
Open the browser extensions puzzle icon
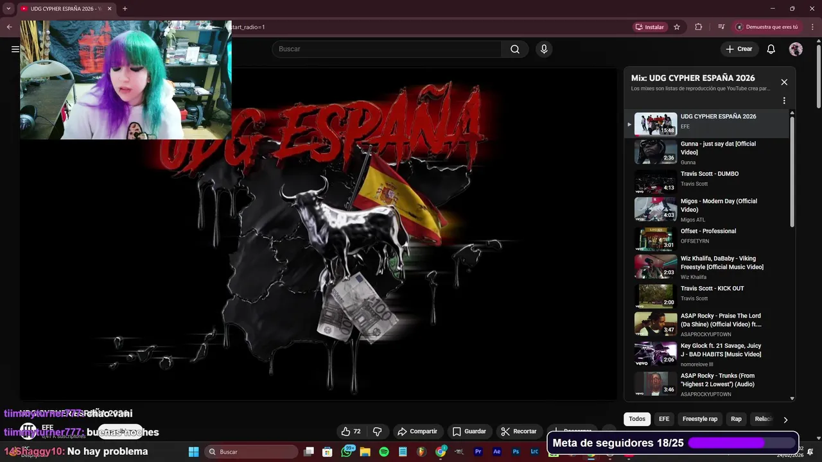pyautogui.click(x=699, y=27)
